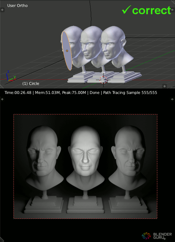This screenshot has height=242, width=175.
Task: Click the "Time:00:26.48" render status text
Action: click(18, 93)
